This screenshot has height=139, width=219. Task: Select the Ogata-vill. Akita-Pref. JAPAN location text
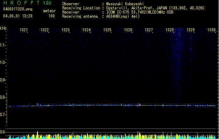coord(155,8)
